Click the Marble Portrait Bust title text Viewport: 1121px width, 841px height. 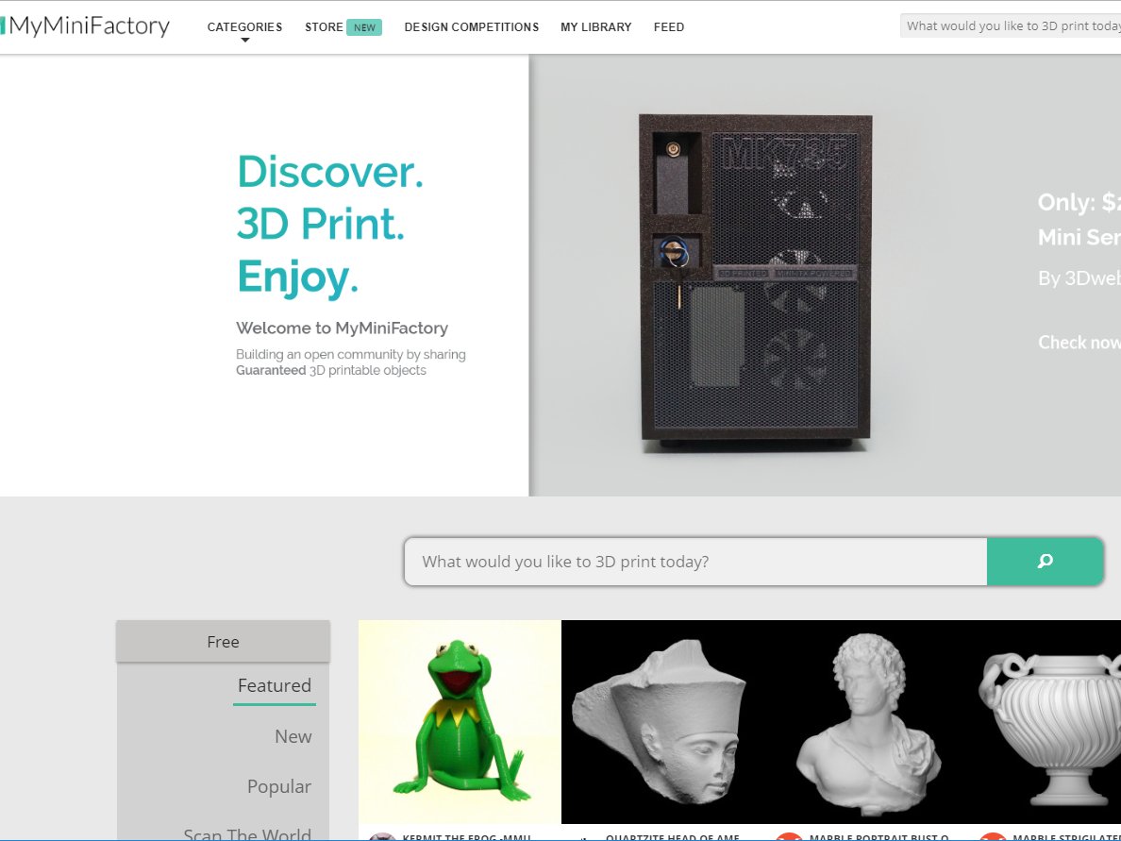(878, 837)
